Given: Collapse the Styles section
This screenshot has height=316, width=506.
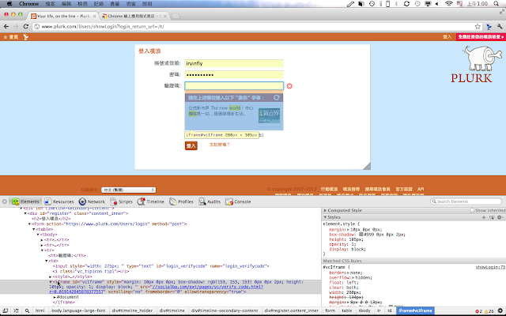Looking at the screenshot, I should coord(327,216).
